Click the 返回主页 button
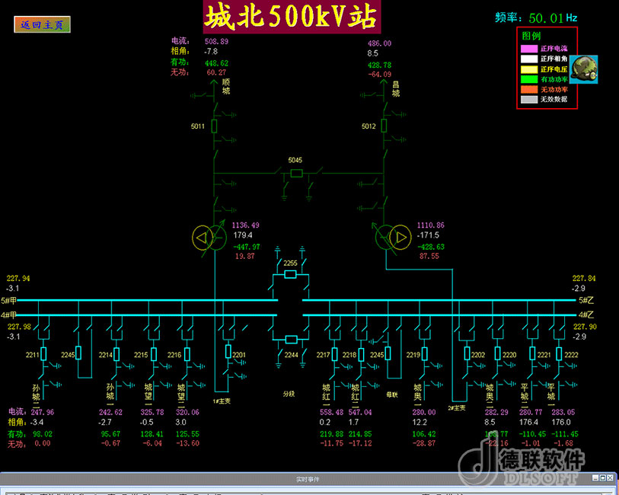The height and width of the screenshot is (495, 619). 43,24
